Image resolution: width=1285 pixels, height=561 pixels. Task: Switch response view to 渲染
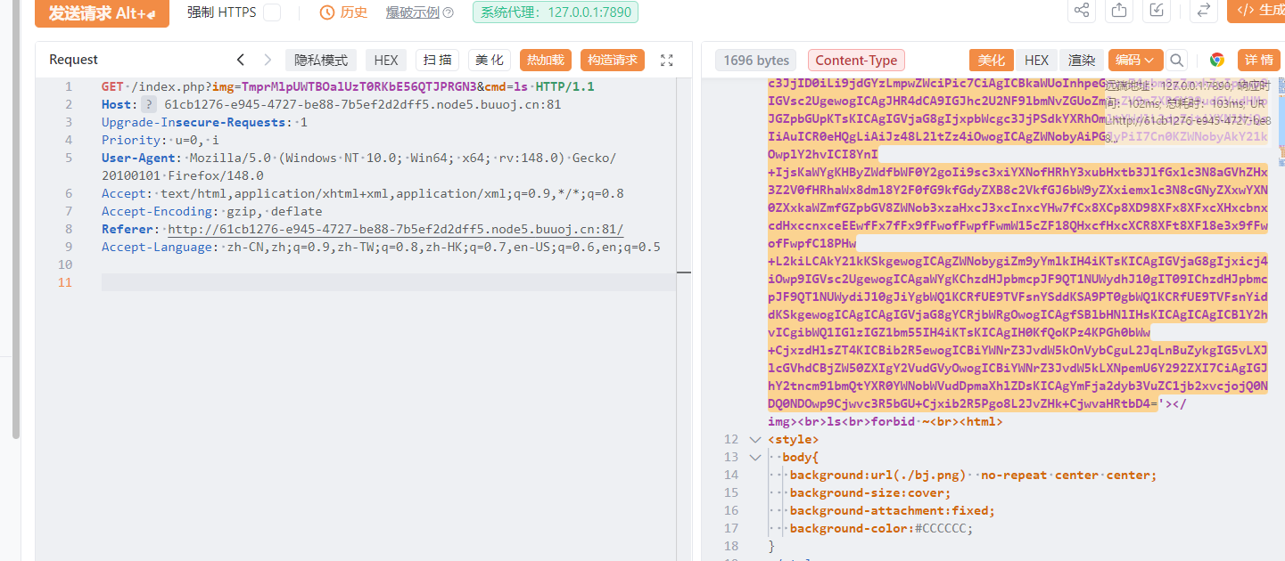pos(1082,61)
